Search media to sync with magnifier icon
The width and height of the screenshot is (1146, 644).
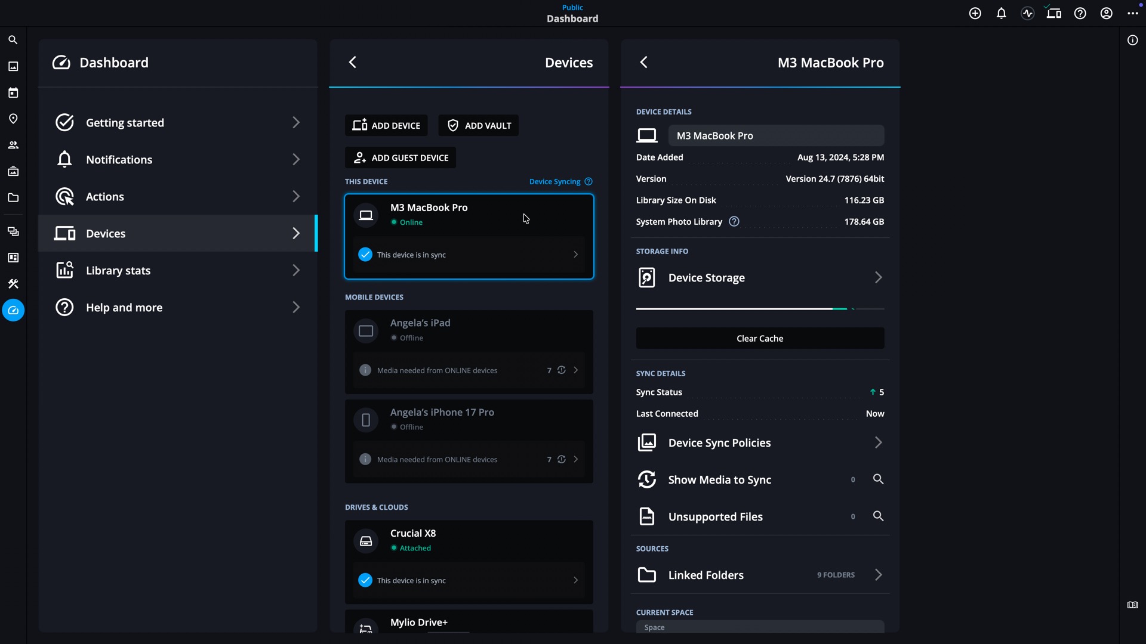[x=878, y=479]
